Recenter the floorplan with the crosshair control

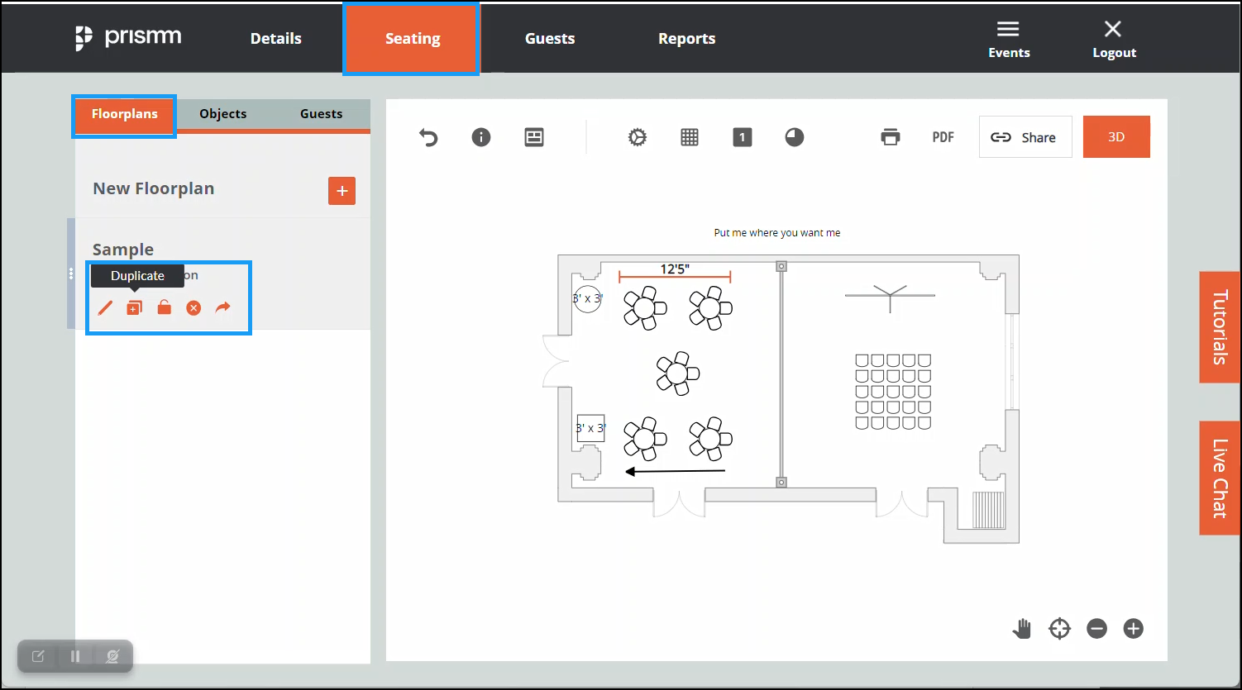click(x=1059, y=629)
